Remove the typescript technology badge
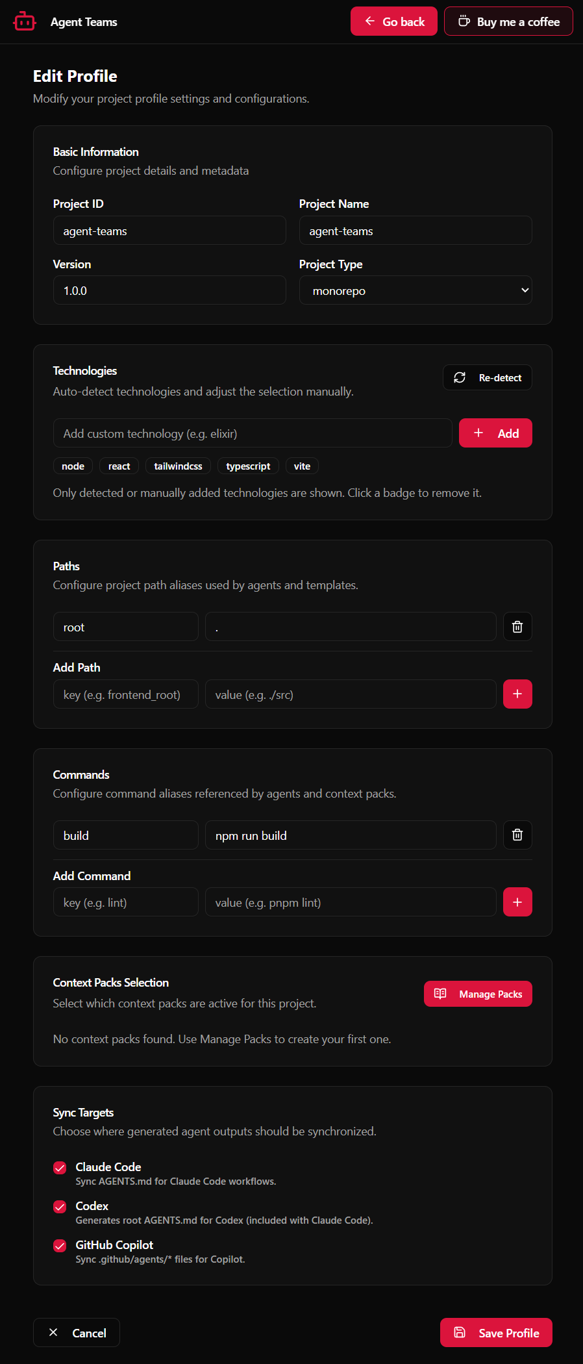The height and width of the screenshot is (1364, 583). point(248,466)
